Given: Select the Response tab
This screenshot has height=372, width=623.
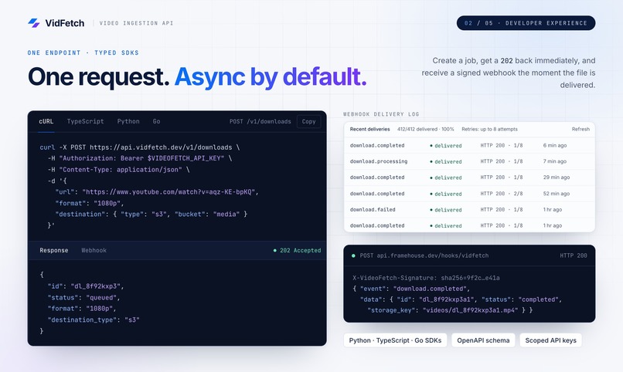Looking at the screenshot, I should [54, 250].
